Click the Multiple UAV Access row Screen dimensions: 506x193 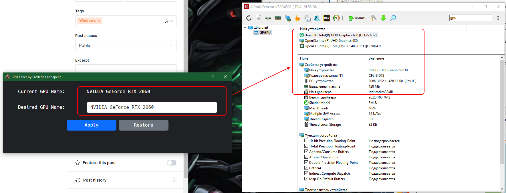[322, 114]
